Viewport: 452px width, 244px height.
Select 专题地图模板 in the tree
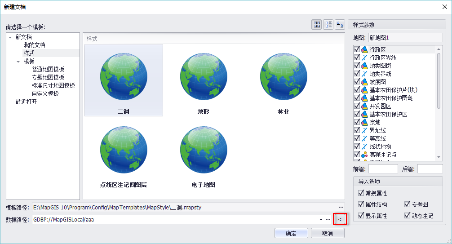click(x=48, y=77)
